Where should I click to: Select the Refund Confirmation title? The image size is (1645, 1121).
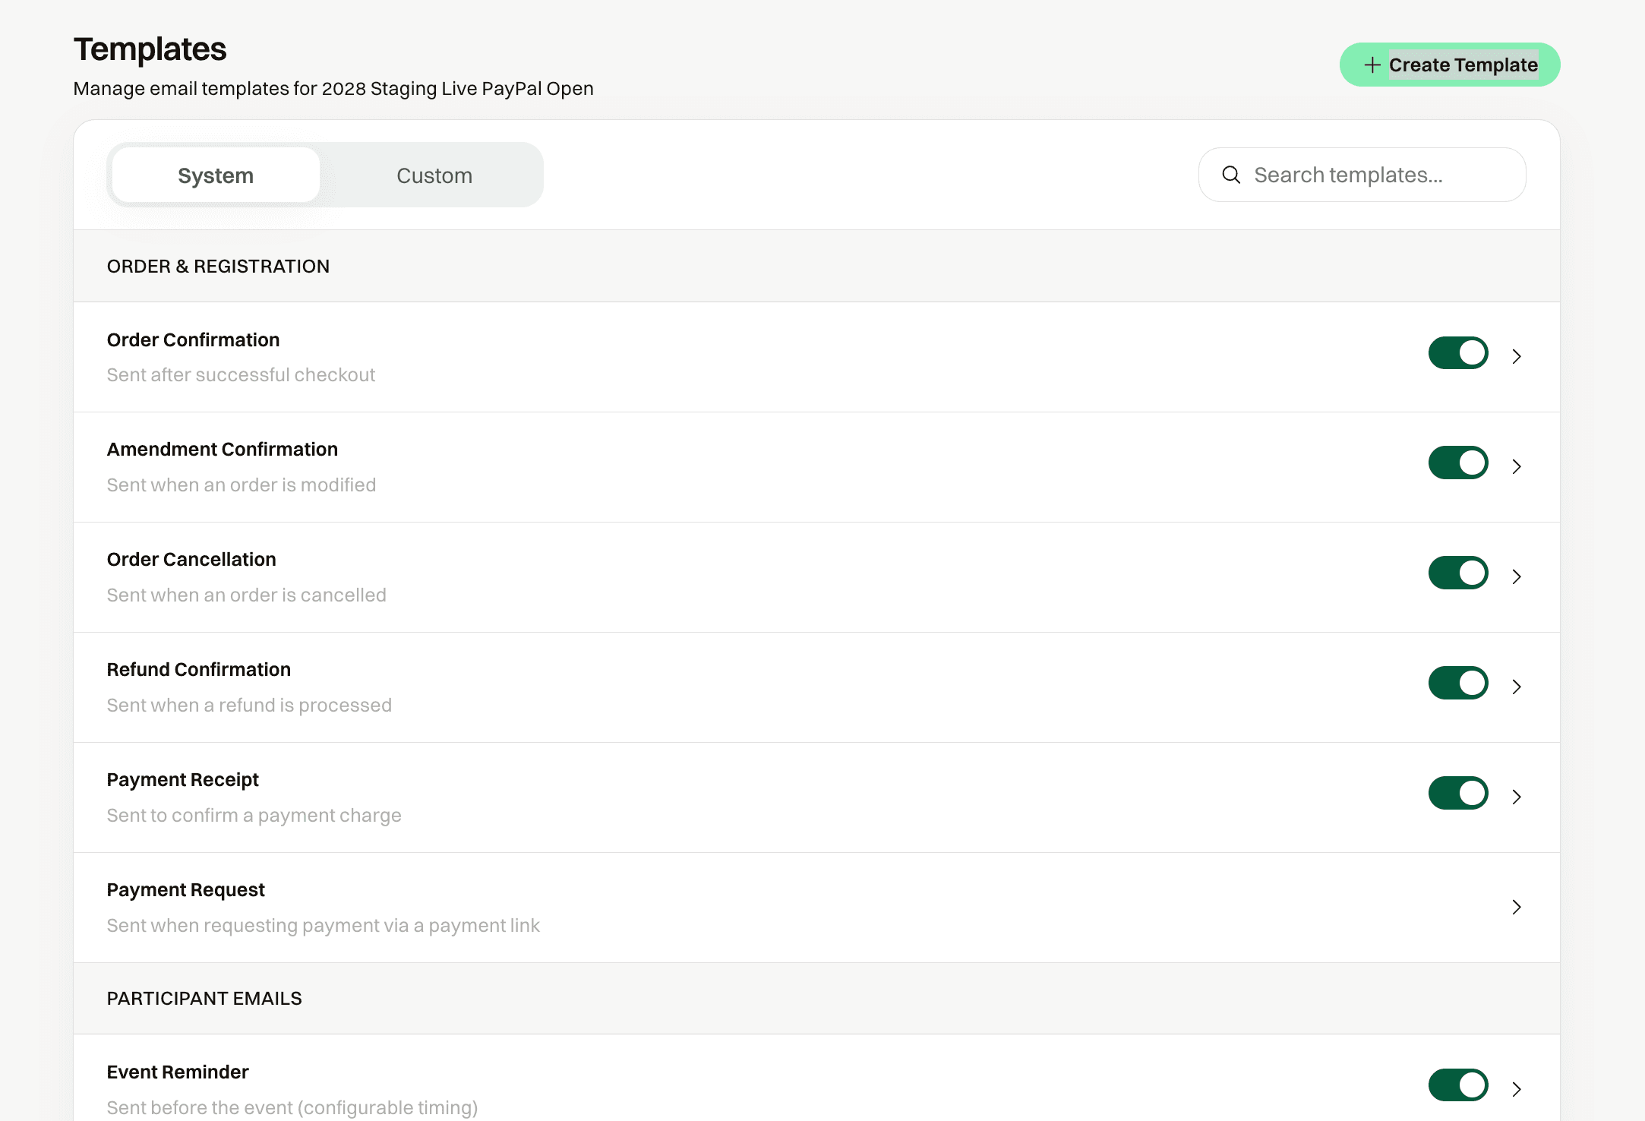(199, 670)
